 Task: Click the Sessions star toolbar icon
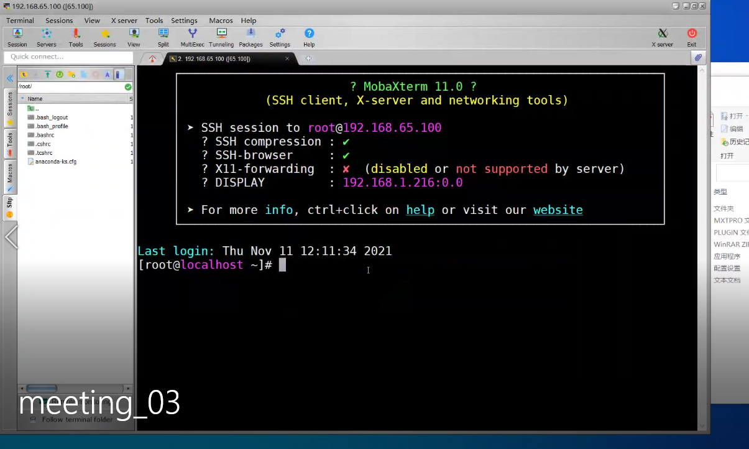[x=104, y=37]
